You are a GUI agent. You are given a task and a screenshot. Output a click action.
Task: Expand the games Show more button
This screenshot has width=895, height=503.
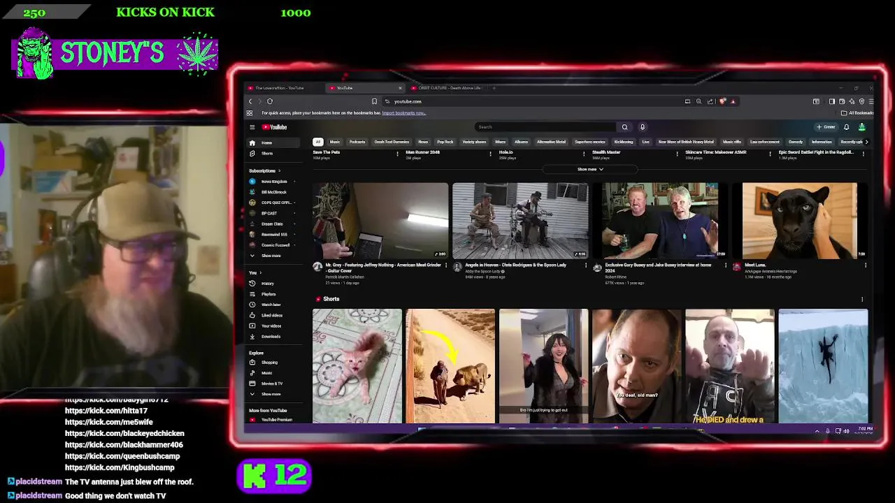coord(590,169)
